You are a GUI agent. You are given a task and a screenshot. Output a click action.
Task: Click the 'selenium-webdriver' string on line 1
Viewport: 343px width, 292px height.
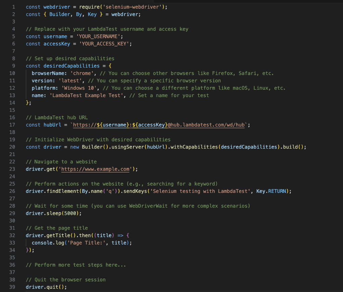[x=132, y=7]
